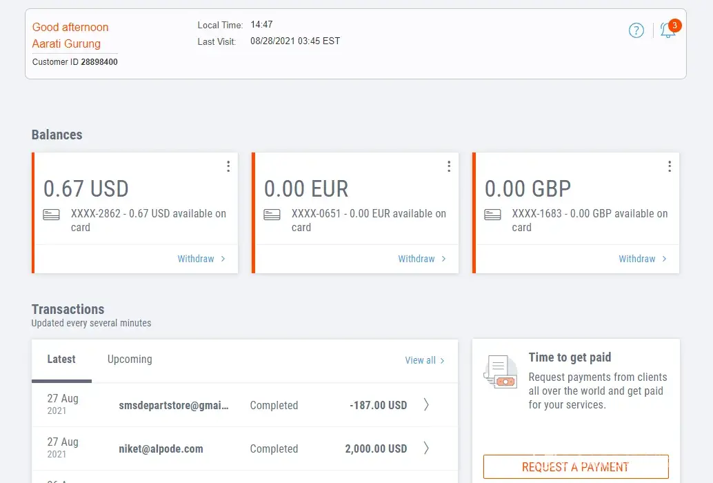Click the card icon for XXXX-1683
Screen dimensions: 713x483
point(492,215)
